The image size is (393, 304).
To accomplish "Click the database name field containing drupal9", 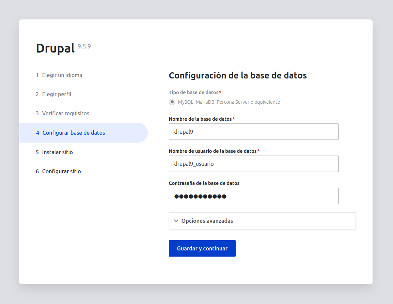I will pyautogui.click(x=253, y=132).
